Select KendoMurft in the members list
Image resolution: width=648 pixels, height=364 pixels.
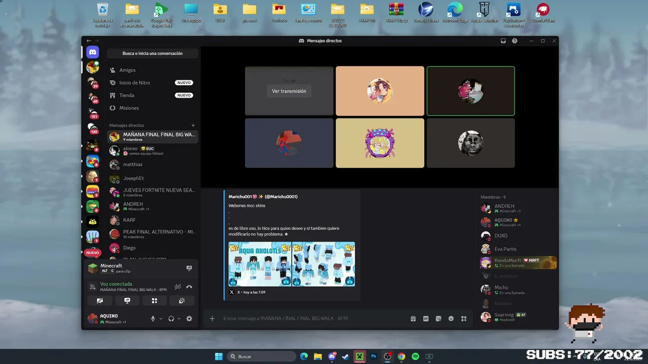click(x=518, y=262)
